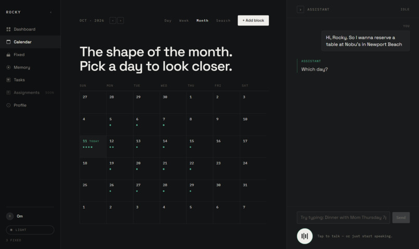Select October 8 in the calendar
The width and height of the screenshot is (419, 249).
[200, 124]
